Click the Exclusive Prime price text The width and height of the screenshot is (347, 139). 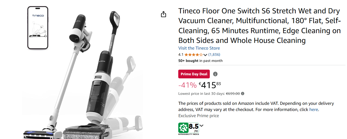click(x=199, y=116)
